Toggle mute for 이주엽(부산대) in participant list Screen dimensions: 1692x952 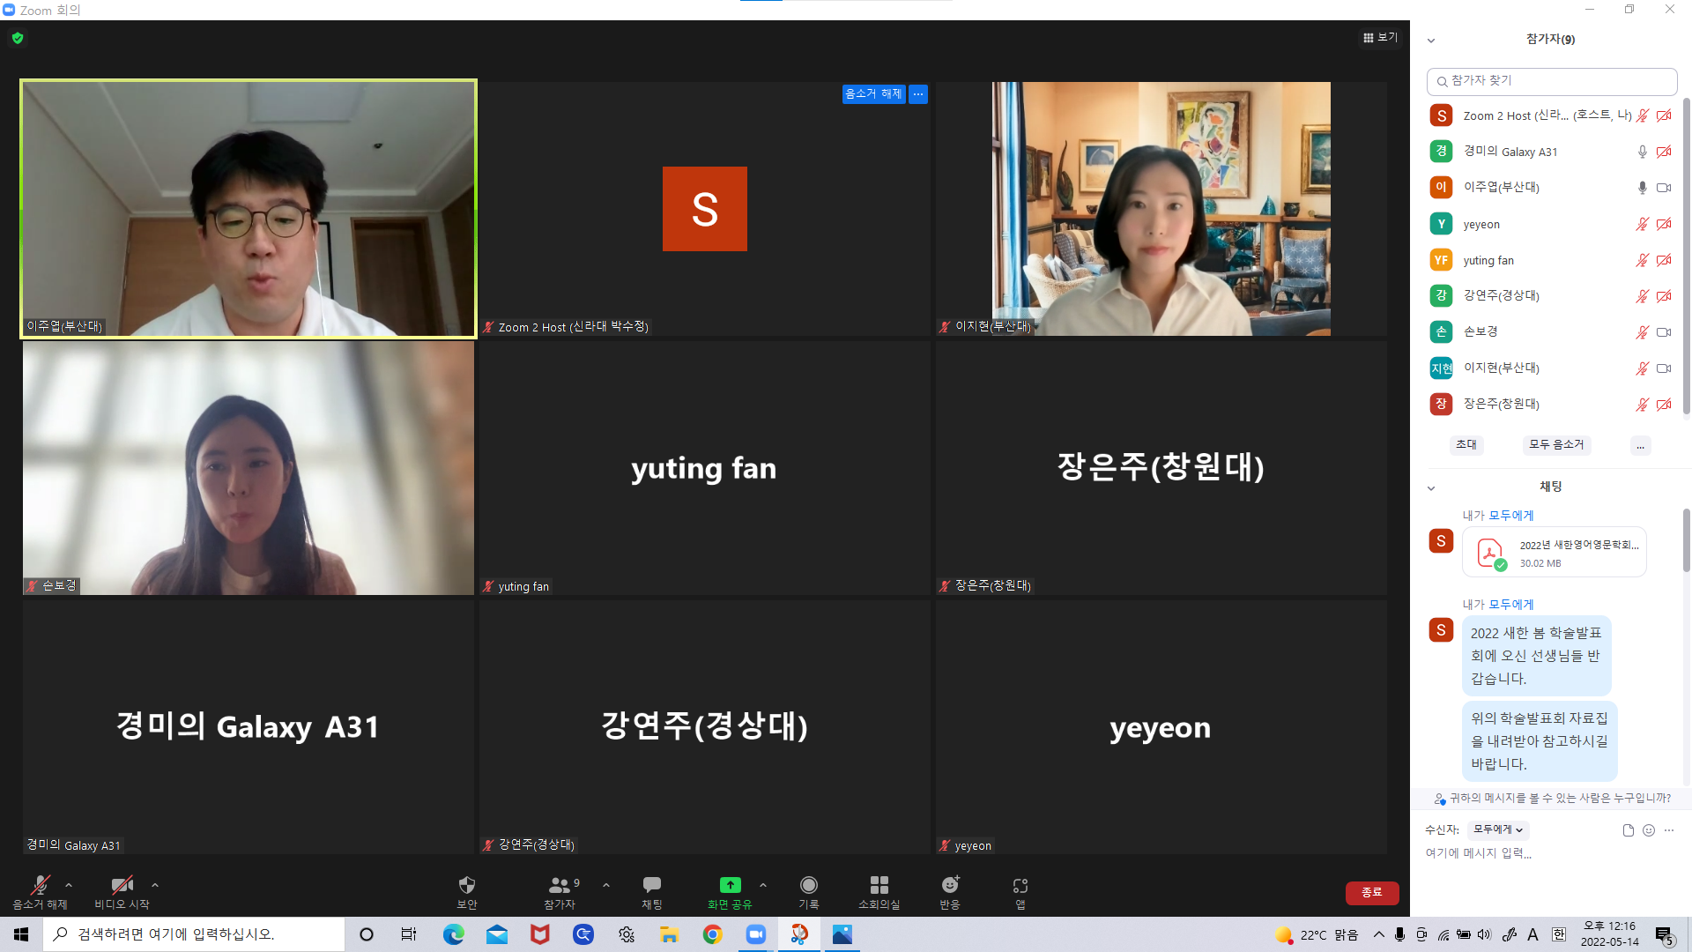[1642, 188]
